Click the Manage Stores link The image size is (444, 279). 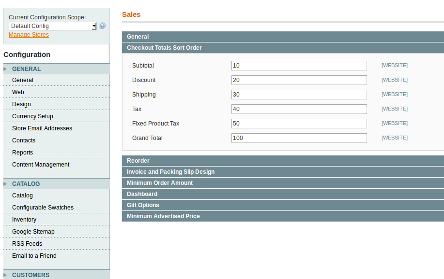click(29, 34)
